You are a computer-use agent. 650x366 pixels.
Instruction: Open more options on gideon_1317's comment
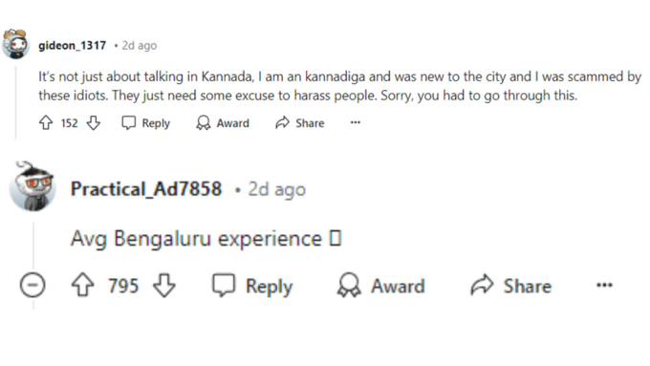tap(356, 122)
